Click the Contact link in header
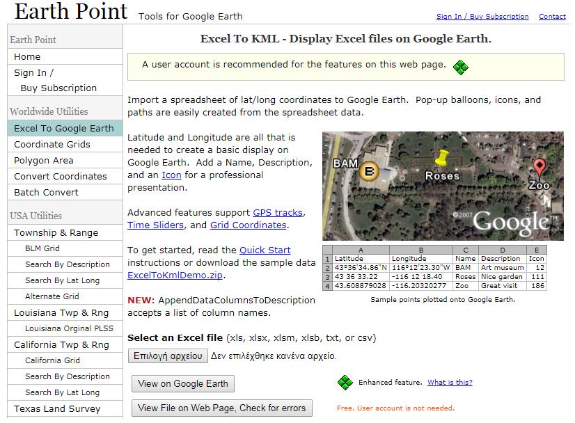The width and height of the screenshot is (575, 423). pos(552,17)
